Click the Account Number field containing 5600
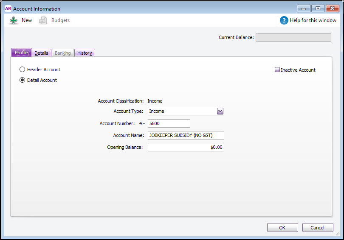The width and height of the screenshot is (344, 240). pos(169,123)
